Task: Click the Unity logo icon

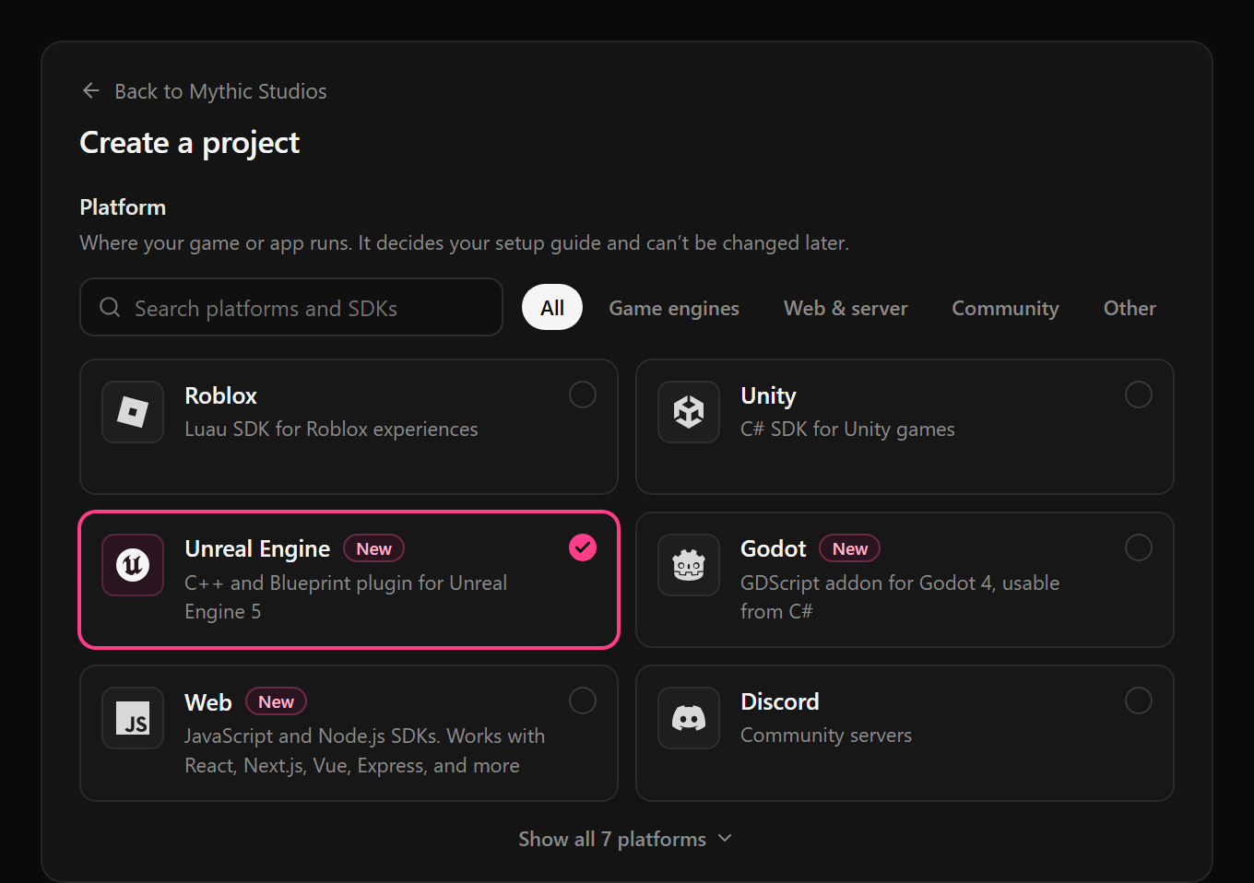Action: pos(689,412)
